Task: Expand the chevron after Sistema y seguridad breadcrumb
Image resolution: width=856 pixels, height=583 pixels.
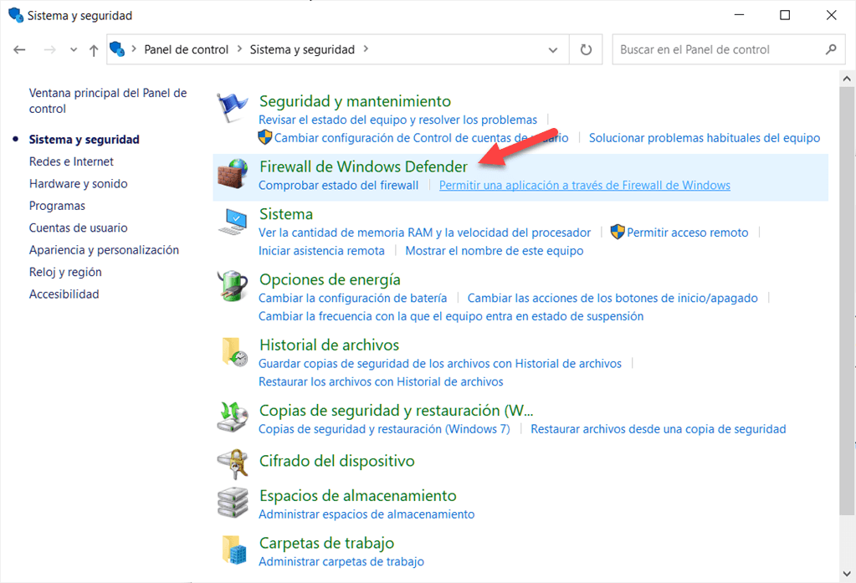Action: 366,49
